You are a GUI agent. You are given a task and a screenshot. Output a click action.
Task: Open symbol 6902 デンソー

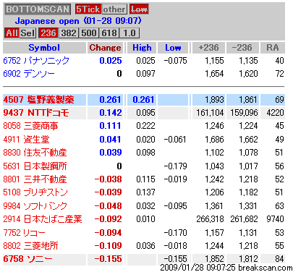[x=29, y=74]
